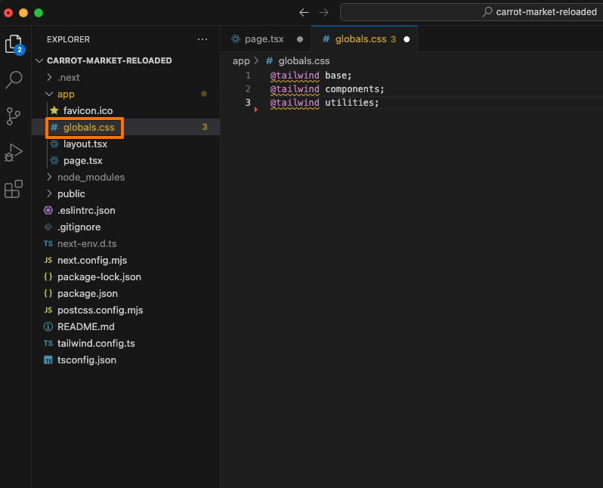Click the macOS yellow minimize window button
Screen dimensions: 603x488
[x=23, y=13]
